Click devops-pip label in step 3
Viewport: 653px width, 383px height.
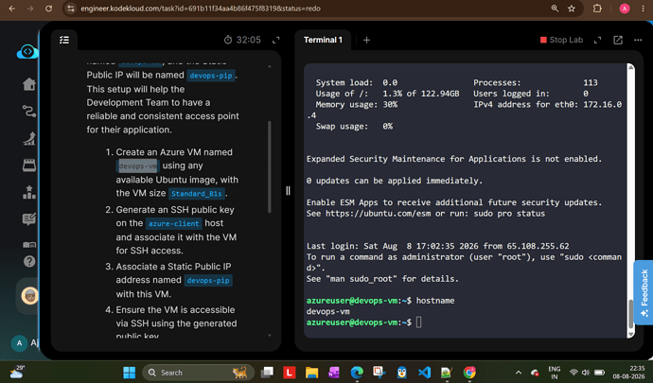pyautogui.click(x=208, y=280)
